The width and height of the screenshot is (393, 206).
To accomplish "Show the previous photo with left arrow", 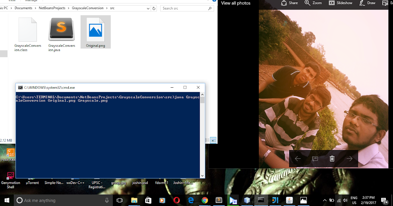I will [298, 159].
